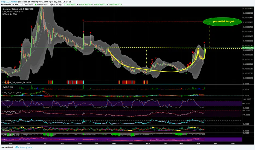
Task: Click the 0.00000020 price axis label
Action: pyautogui.click(x=248, y=73)
